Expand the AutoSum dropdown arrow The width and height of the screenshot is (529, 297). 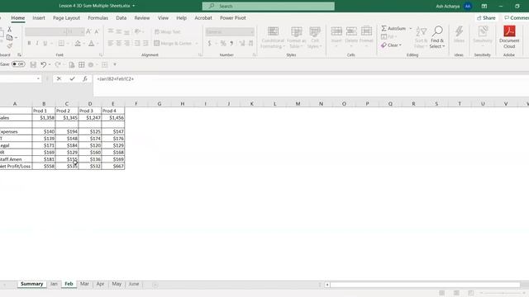411,29
